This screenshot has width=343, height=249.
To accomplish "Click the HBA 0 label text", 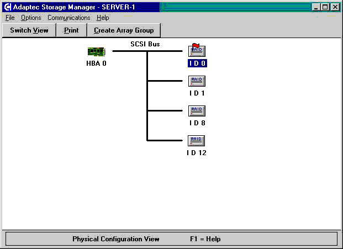I will (x=96, y=63).
